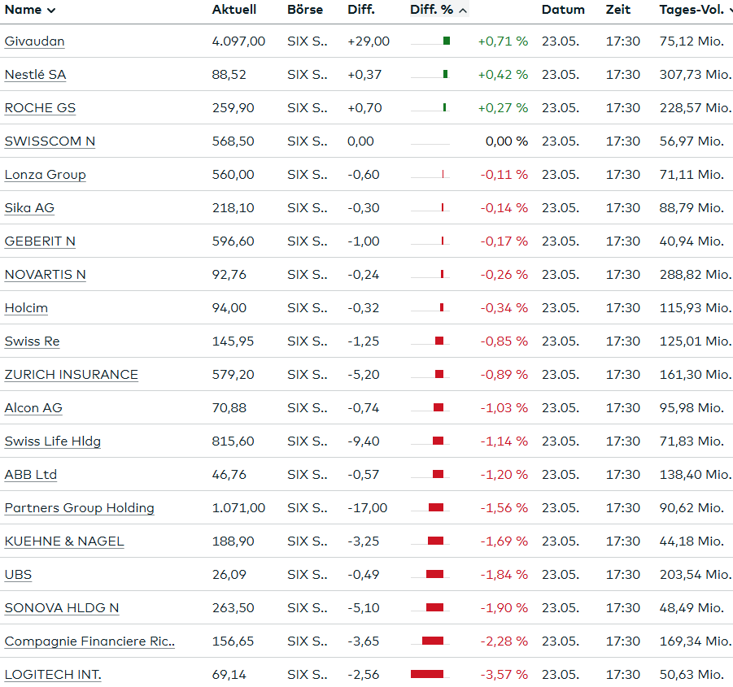Go to the ROCHE GS link

(x=40, y=108)
